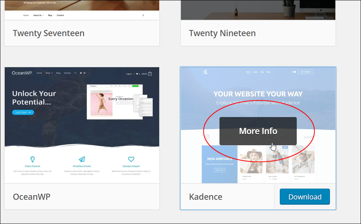The height and width of the screenshot is (224, 361).
Task: Click the Let's Start button in OceanWP preview
Action: [x=23, y=112]
